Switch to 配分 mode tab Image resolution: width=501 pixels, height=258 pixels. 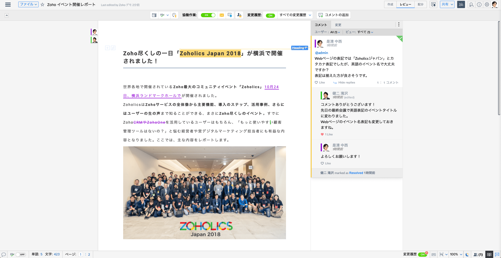point(421,4)
